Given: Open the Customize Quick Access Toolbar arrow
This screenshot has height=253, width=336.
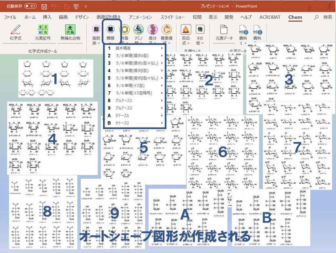Looking at the screenshot, I should click(86, 7).
